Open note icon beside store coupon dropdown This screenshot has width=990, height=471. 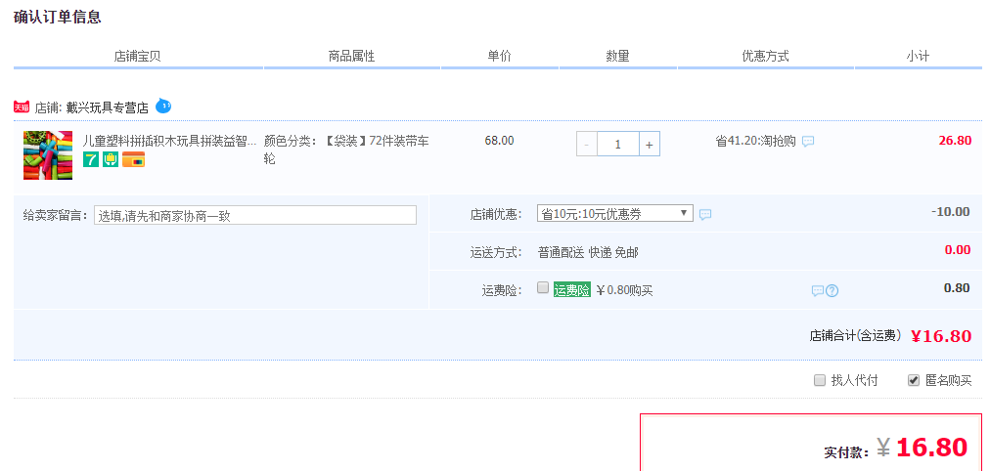click(x=705, y=214)
